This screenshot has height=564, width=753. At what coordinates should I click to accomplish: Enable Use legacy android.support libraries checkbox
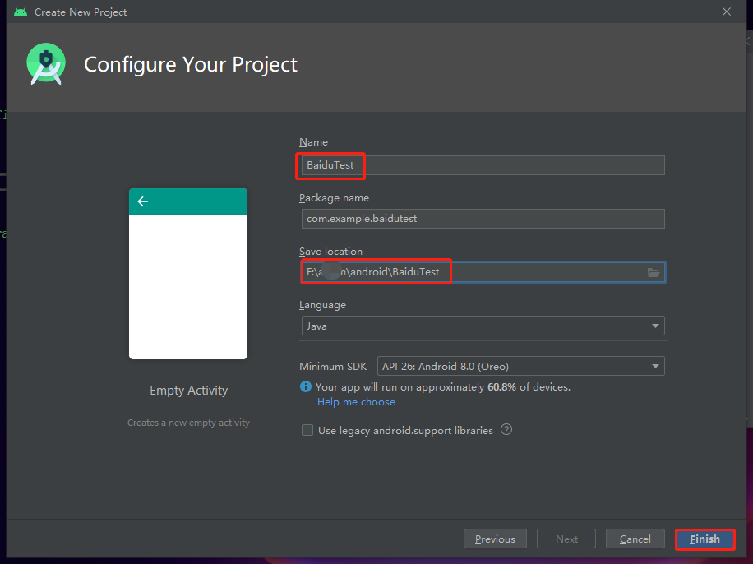point(307,430)
